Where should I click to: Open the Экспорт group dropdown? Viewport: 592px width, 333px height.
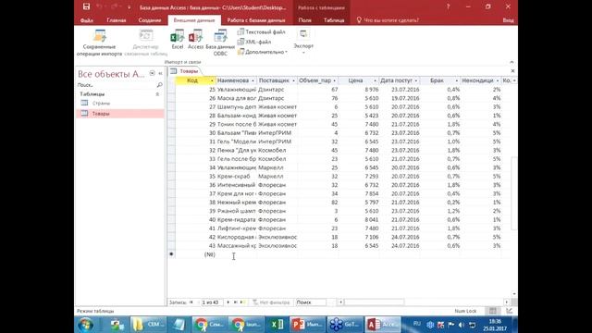[303, 43]
